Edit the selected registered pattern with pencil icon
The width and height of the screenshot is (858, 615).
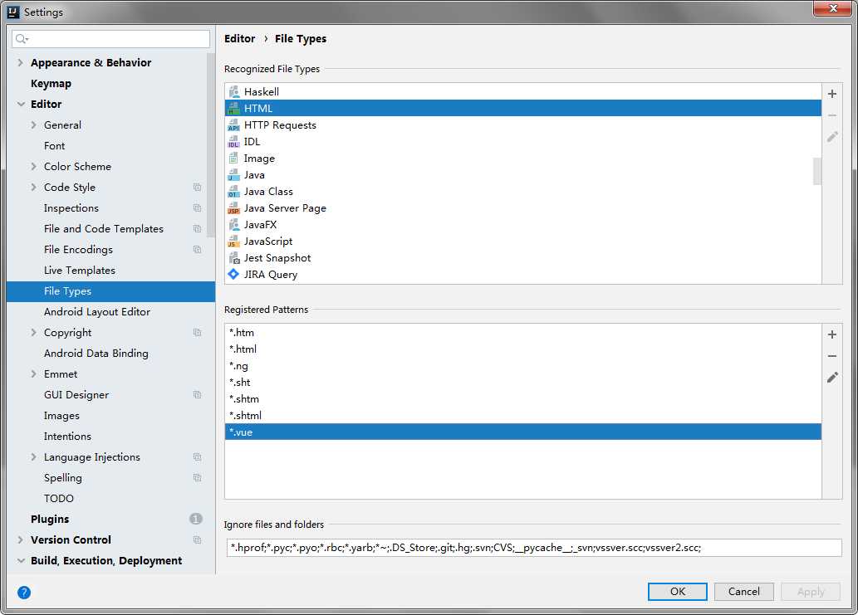click(832, 378)
